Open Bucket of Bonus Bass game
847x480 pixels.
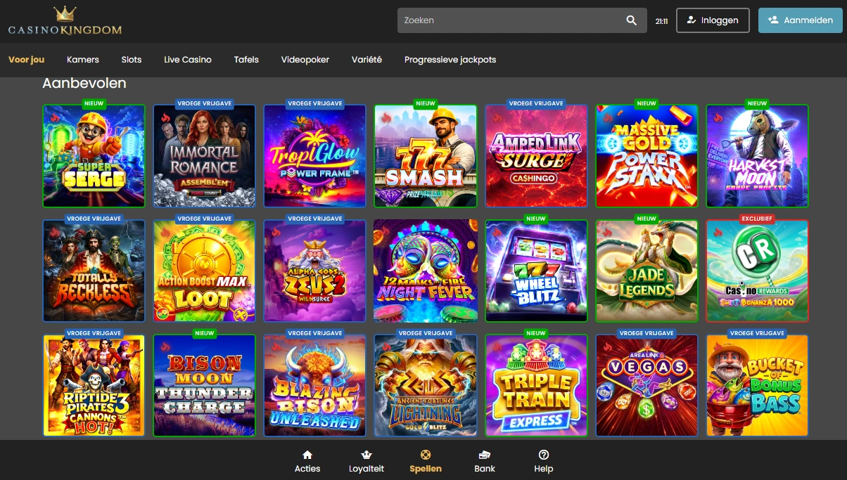[757, 385]
